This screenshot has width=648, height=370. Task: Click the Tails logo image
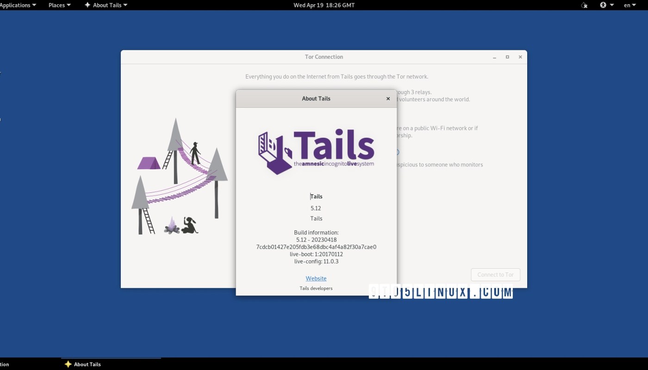pyautogui.click(x=316, y=153)
